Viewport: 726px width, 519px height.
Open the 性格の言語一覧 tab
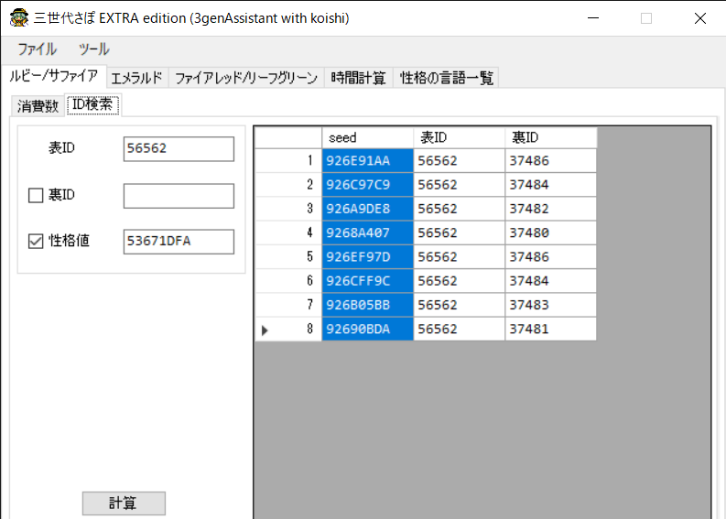pos(447,77)
